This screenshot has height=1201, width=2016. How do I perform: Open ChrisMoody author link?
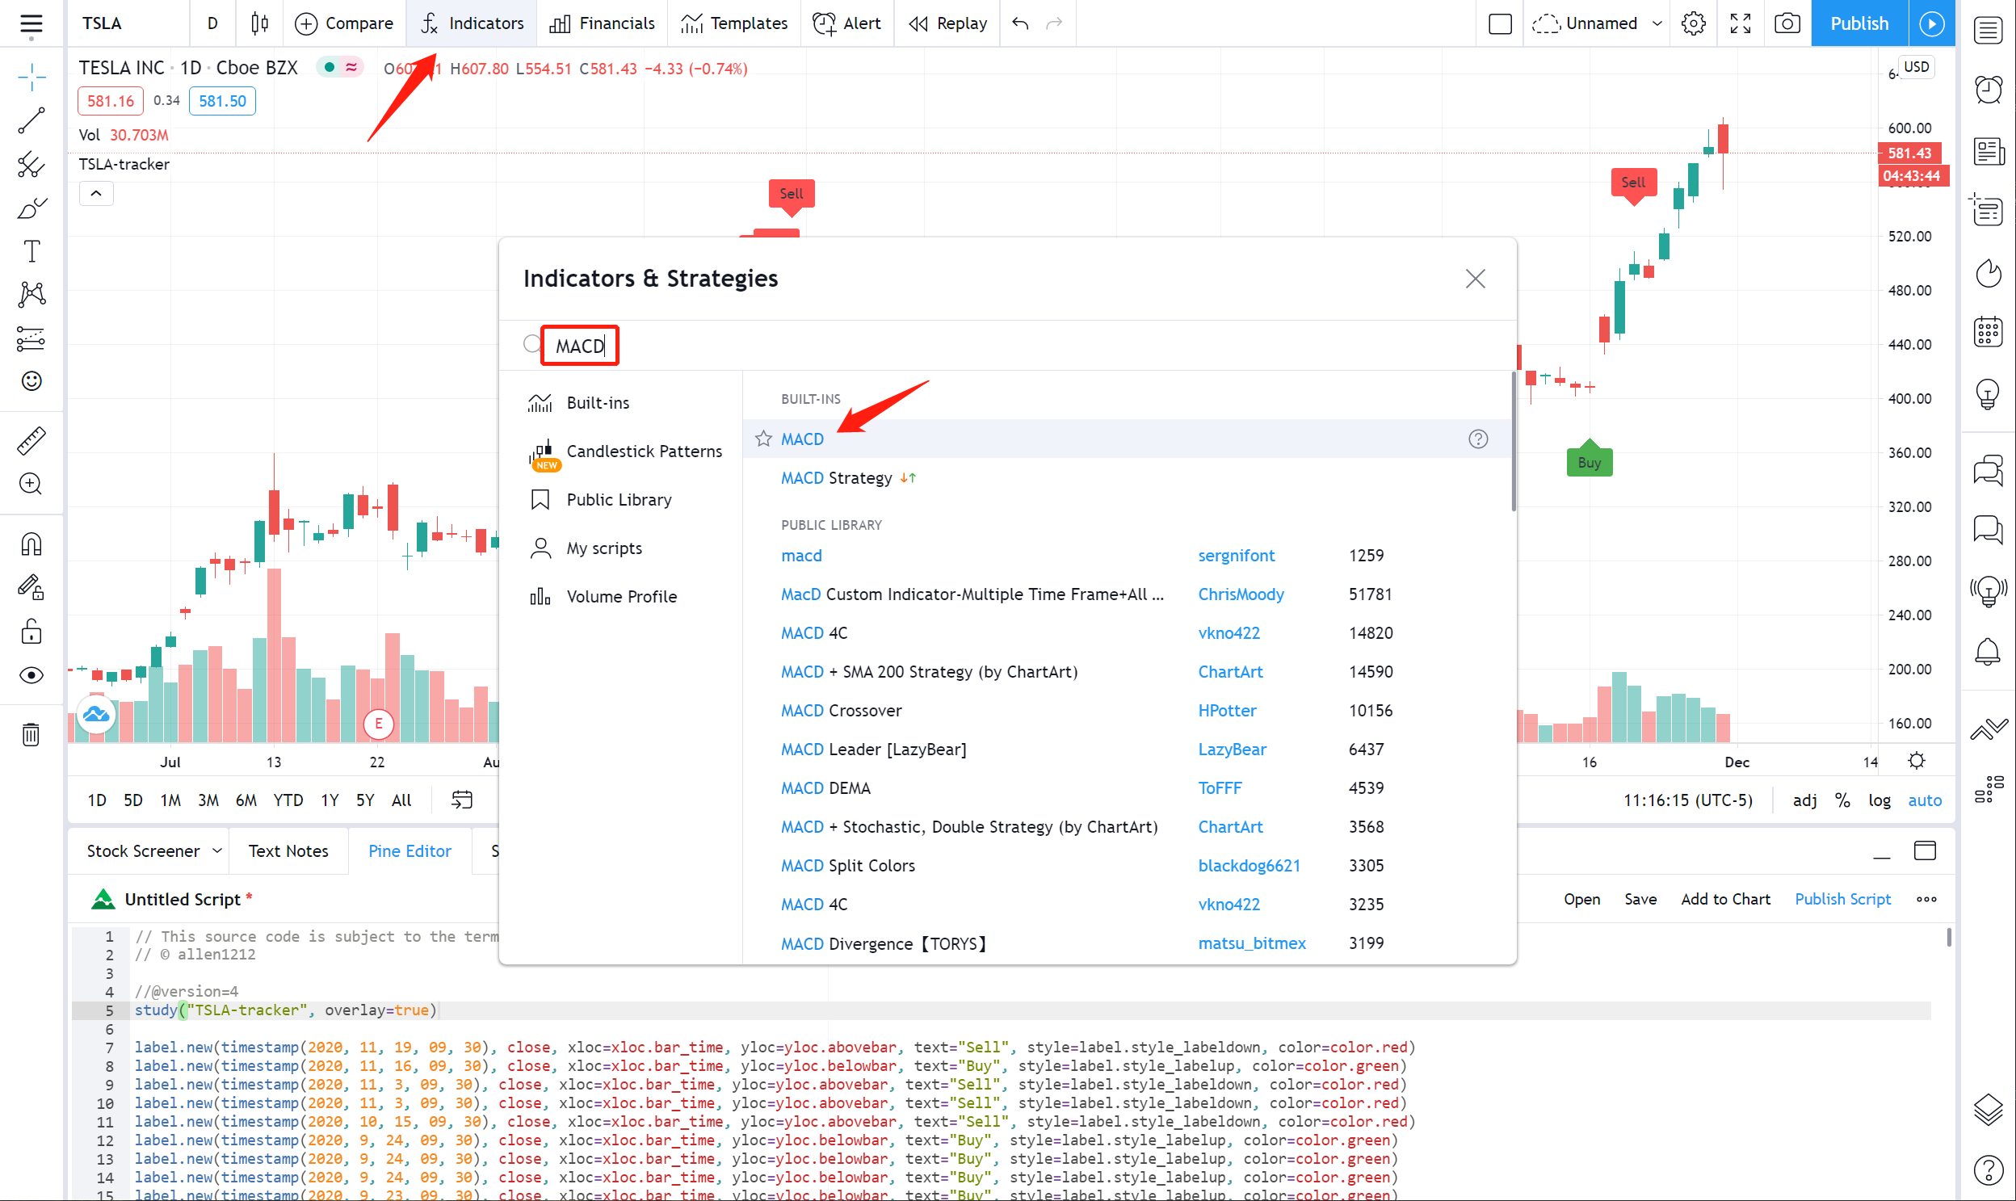point(1241,594)
